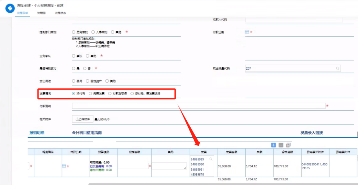Click the 现金流量代码 input showing Z07
The image size is (358, 185).
[293, 69]
